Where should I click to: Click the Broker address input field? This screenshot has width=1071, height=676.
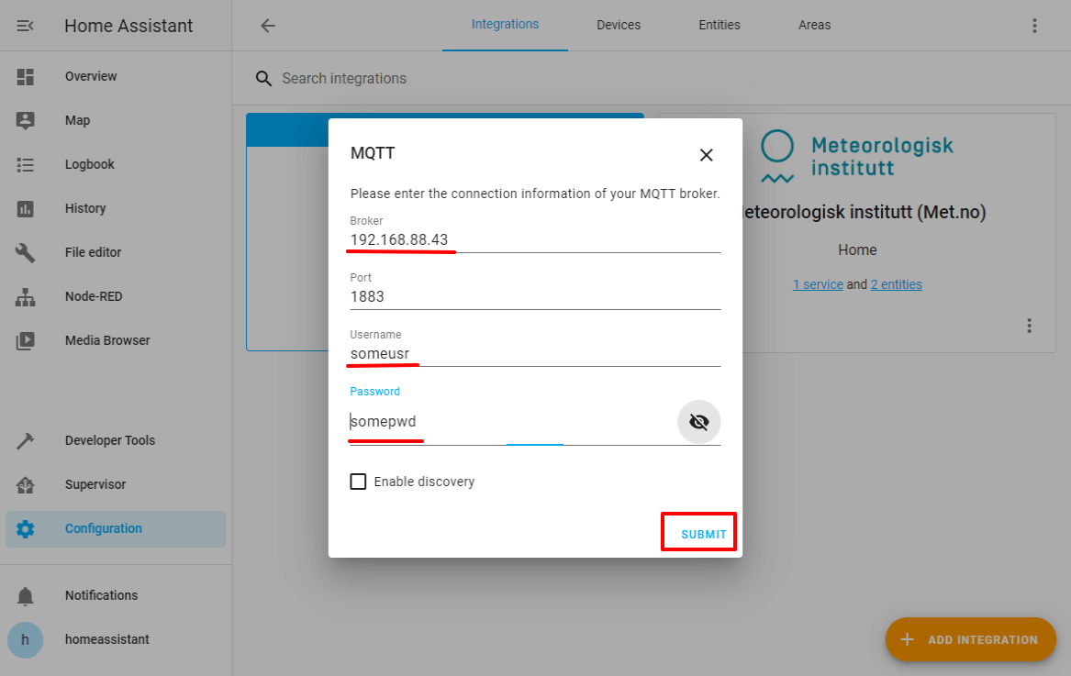534,240
